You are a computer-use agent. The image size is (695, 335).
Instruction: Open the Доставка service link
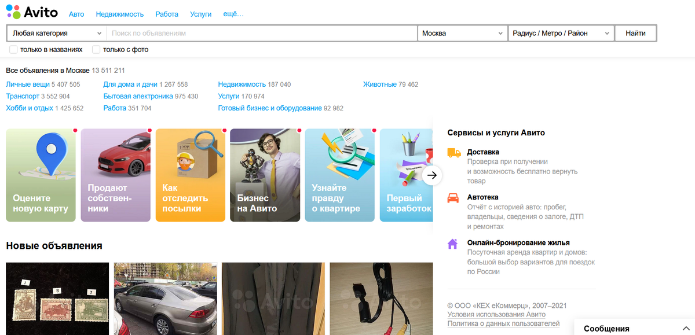click(483, 152)
